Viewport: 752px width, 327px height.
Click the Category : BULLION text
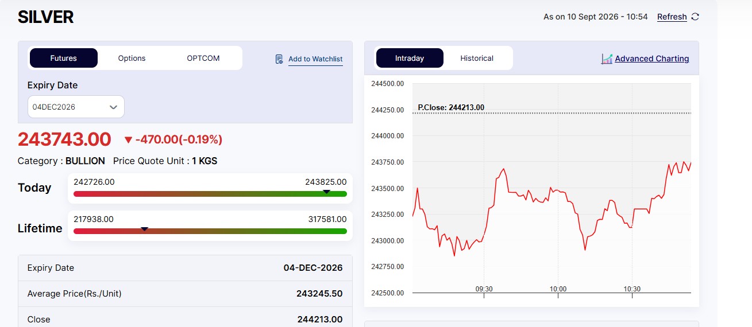pos(61,161)
